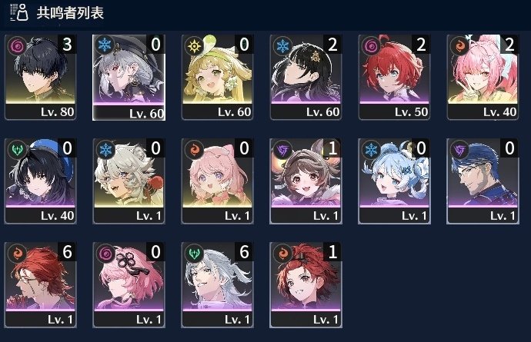Select the blue-haired bearded man card
The height and width of the screenshot is (342, 531).
[483, 181]
